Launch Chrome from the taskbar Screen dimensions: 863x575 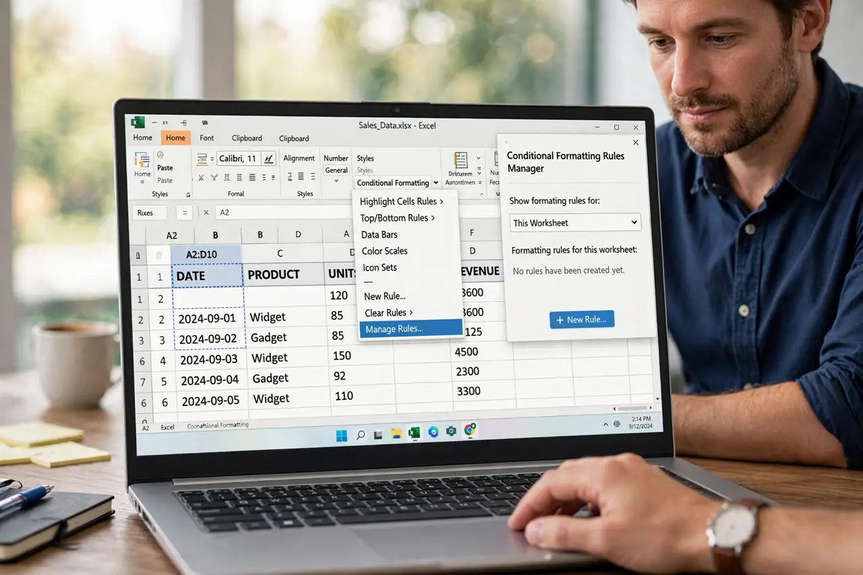tap(470, 430)
